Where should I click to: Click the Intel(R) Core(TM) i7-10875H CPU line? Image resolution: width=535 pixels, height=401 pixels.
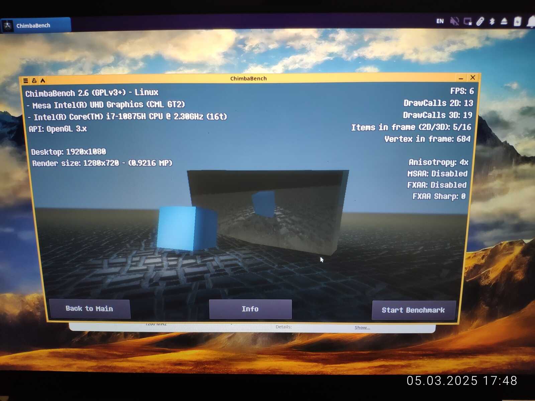127,117
